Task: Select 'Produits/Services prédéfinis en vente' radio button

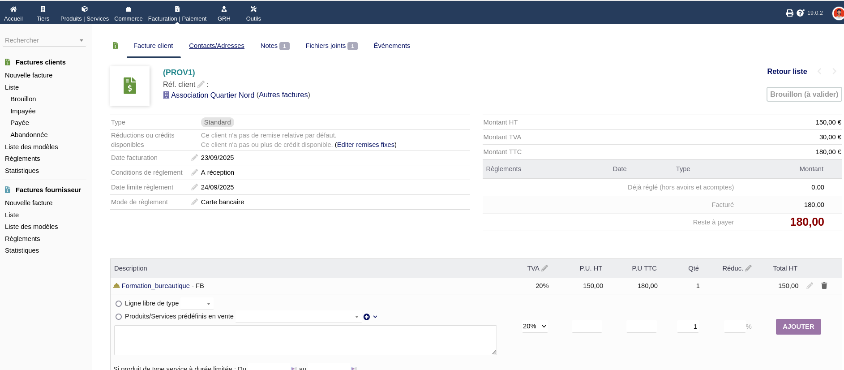Action: tap(119, 317)
